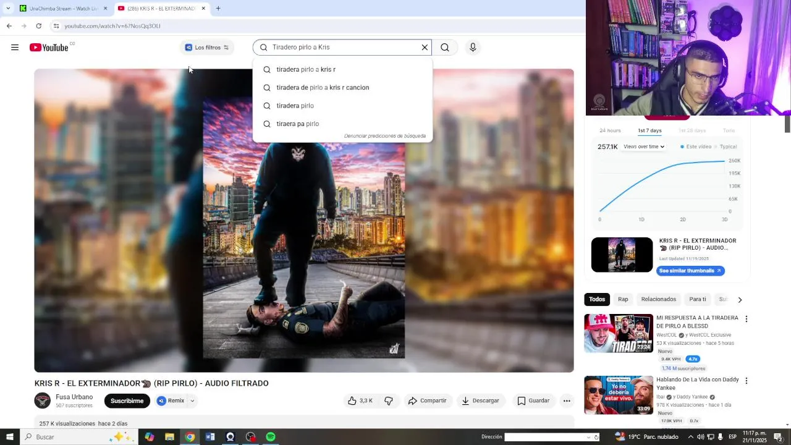Expand the Remix dropdown arrow
The image size is (791, 445).
tap(192, 400)
